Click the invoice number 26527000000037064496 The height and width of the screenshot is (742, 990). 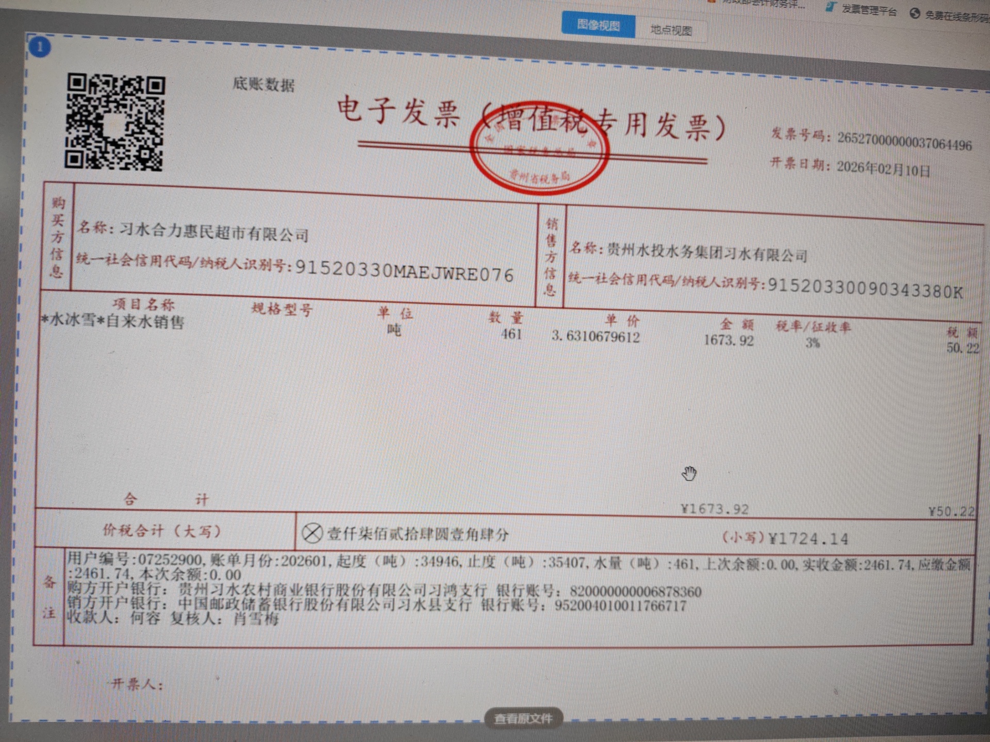pos(904,141)
